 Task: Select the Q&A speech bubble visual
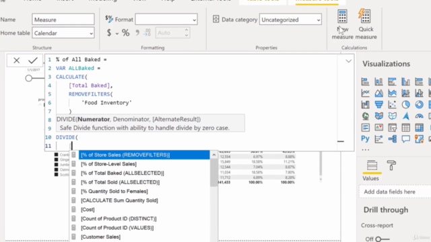pyautogui.click(x=405, y=139)
